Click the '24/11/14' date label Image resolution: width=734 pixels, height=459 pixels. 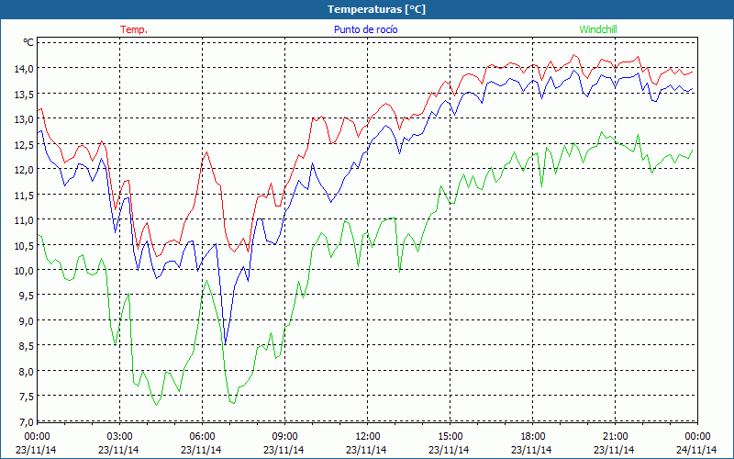[x=696, y=450]
